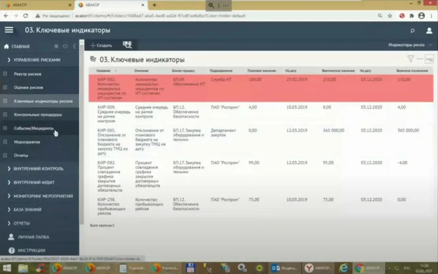
Task: Open the filter funnel icon
Action: coord(410,59)
